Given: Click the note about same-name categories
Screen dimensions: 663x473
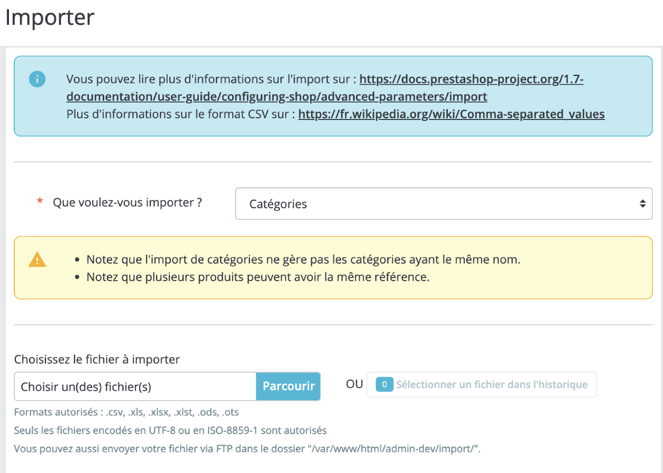Looking at the screenshot, I should click(304, 259).
